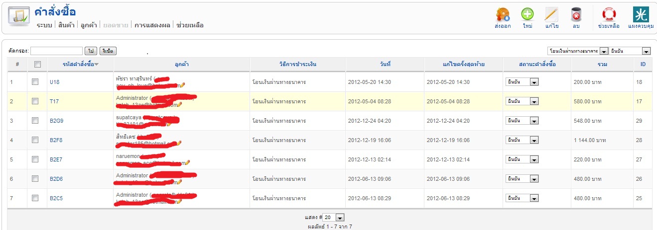Open the สินค้า menu
Screen dimensions: 657x230
(x=66, y=25)
